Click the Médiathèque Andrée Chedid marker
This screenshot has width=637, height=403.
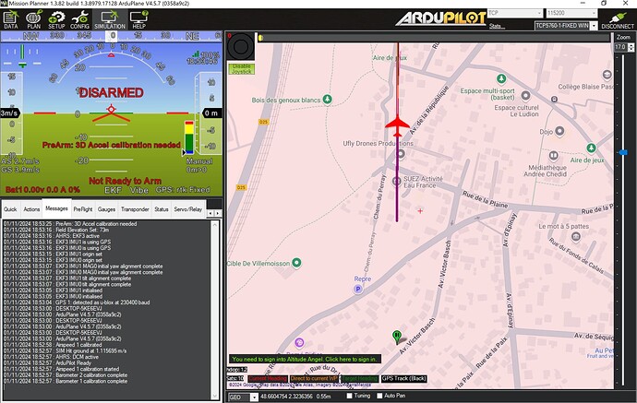click(x=553, y=156)
